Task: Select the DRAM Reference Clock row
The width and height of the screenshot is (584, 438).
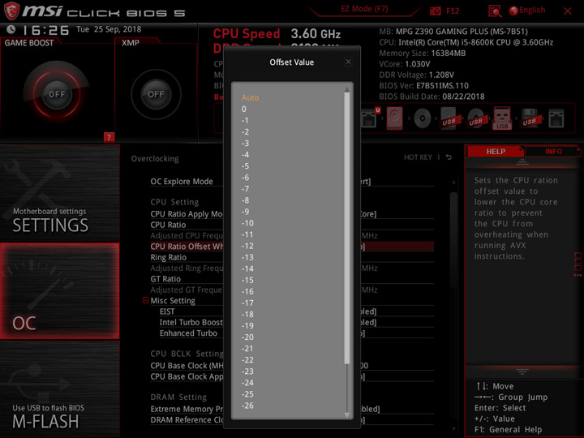Action: pyautogui.click(x=292, y=420)
